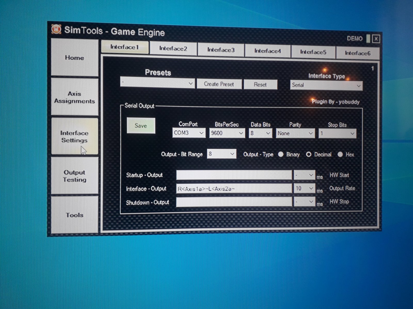The width and height of the screenshot is (413, 309).
Task: Save the serial output settings
Action: click(x=141, y=126)
